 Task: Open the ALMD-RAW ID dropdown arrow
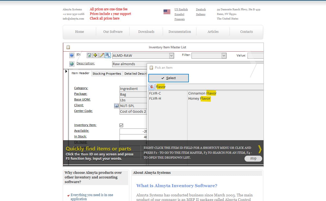pos(171,55)
